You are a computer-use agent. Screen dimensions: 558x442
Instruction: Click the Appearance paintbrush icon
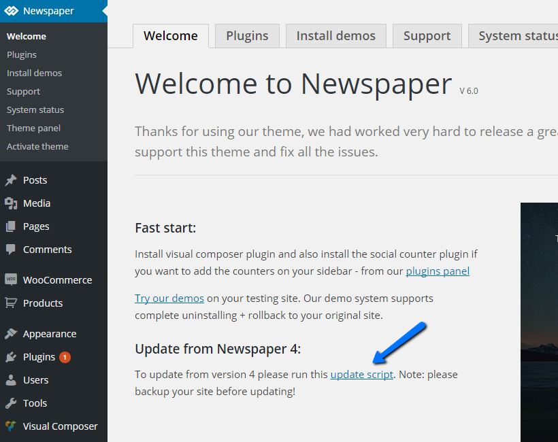pyautogui.click(x=11, y=334)
